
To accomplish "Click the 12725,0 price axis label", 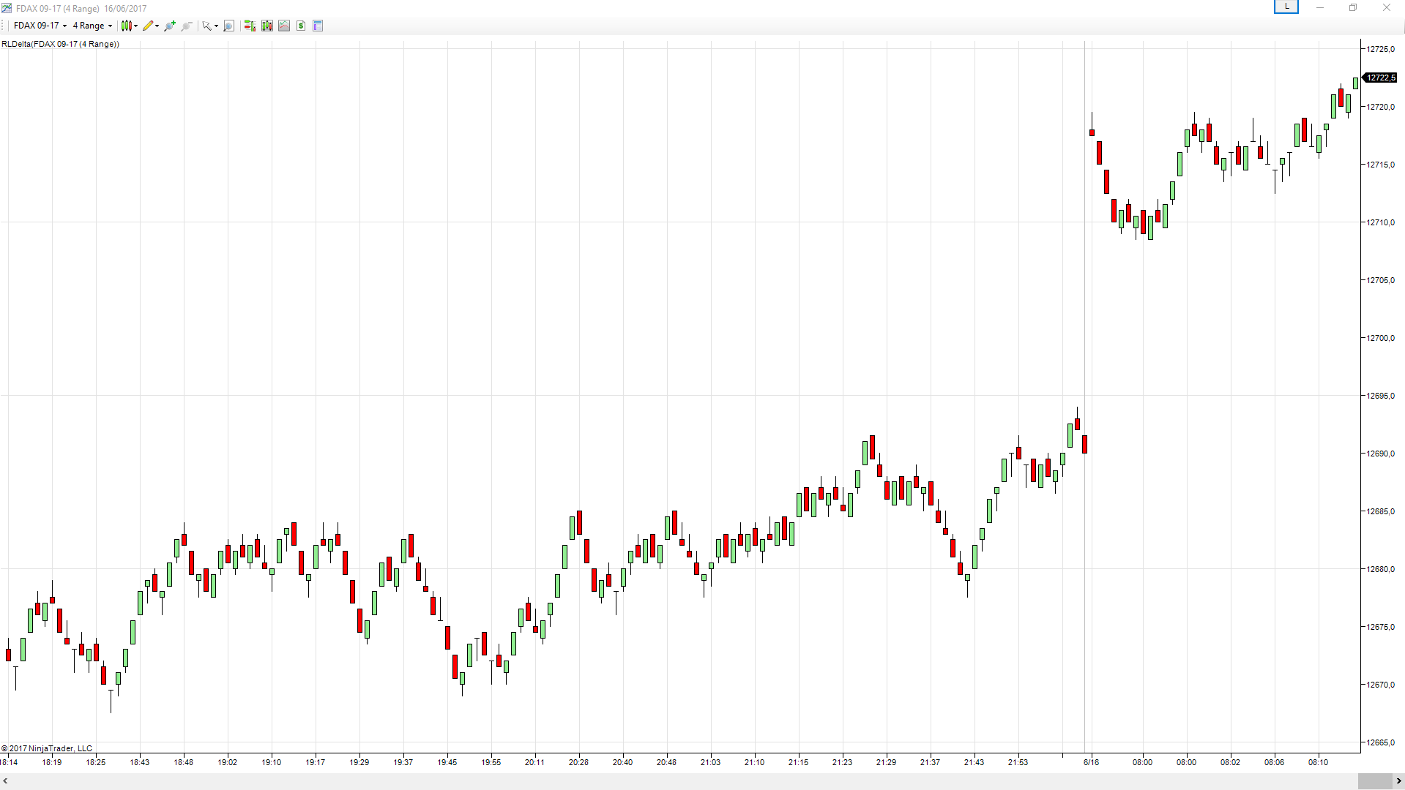I will 1381,49.
